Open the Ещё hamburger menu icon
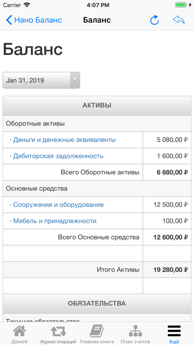The image size is (194, 345). click(174, 331)
